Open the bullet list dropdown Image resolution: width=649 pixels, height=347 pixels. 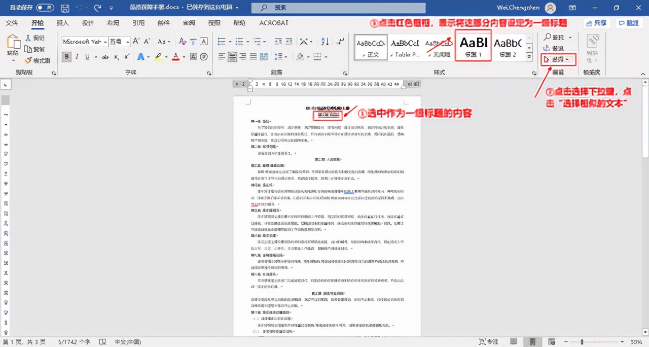[229, 41]
